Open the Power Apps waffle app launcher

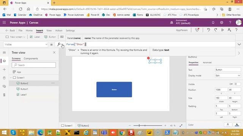tap(4, 23)
